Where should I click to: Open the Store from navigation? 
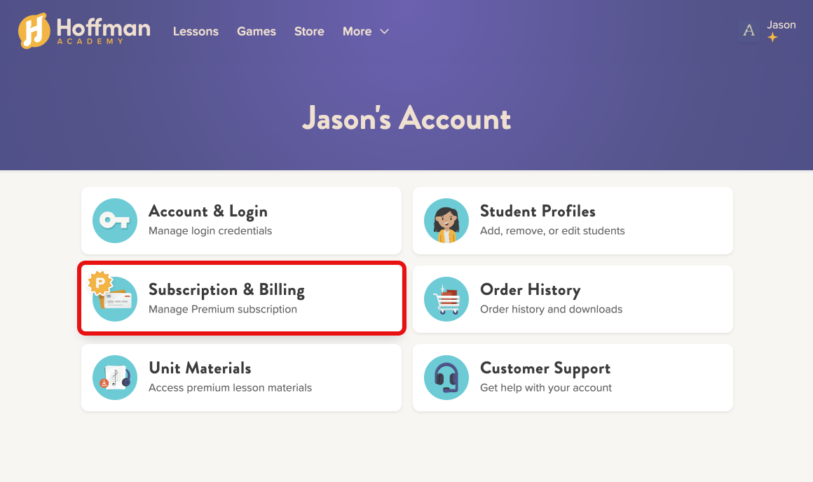(309, 32)
